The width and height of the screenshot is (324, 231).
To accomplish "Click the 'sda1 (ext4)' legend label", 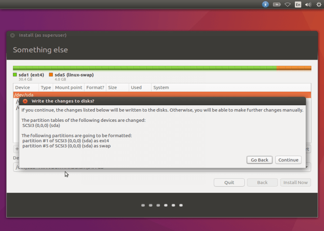I will click(x=31, y=75).
